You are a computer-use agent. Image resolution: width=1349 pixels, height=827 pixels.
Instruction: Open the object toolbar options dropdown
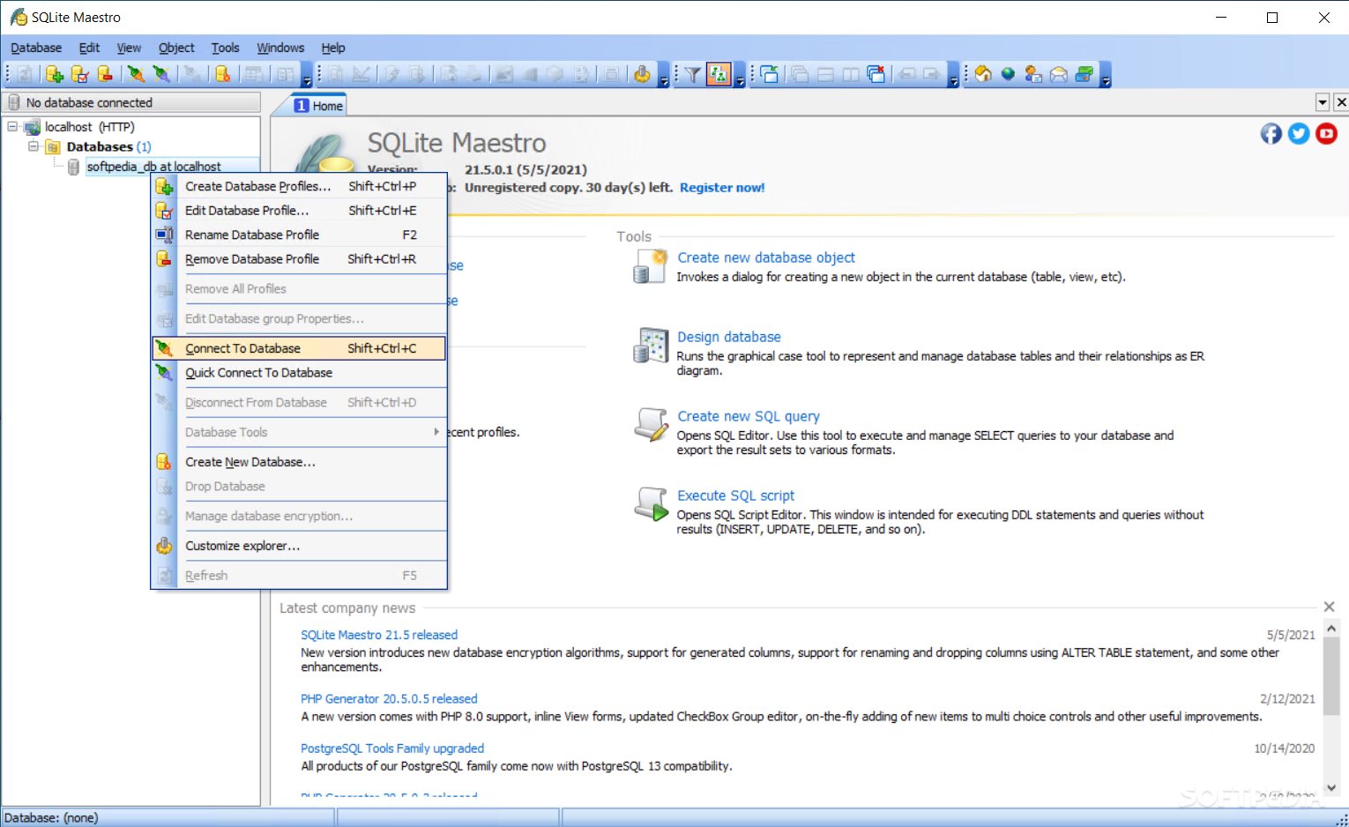pos(664,76)
